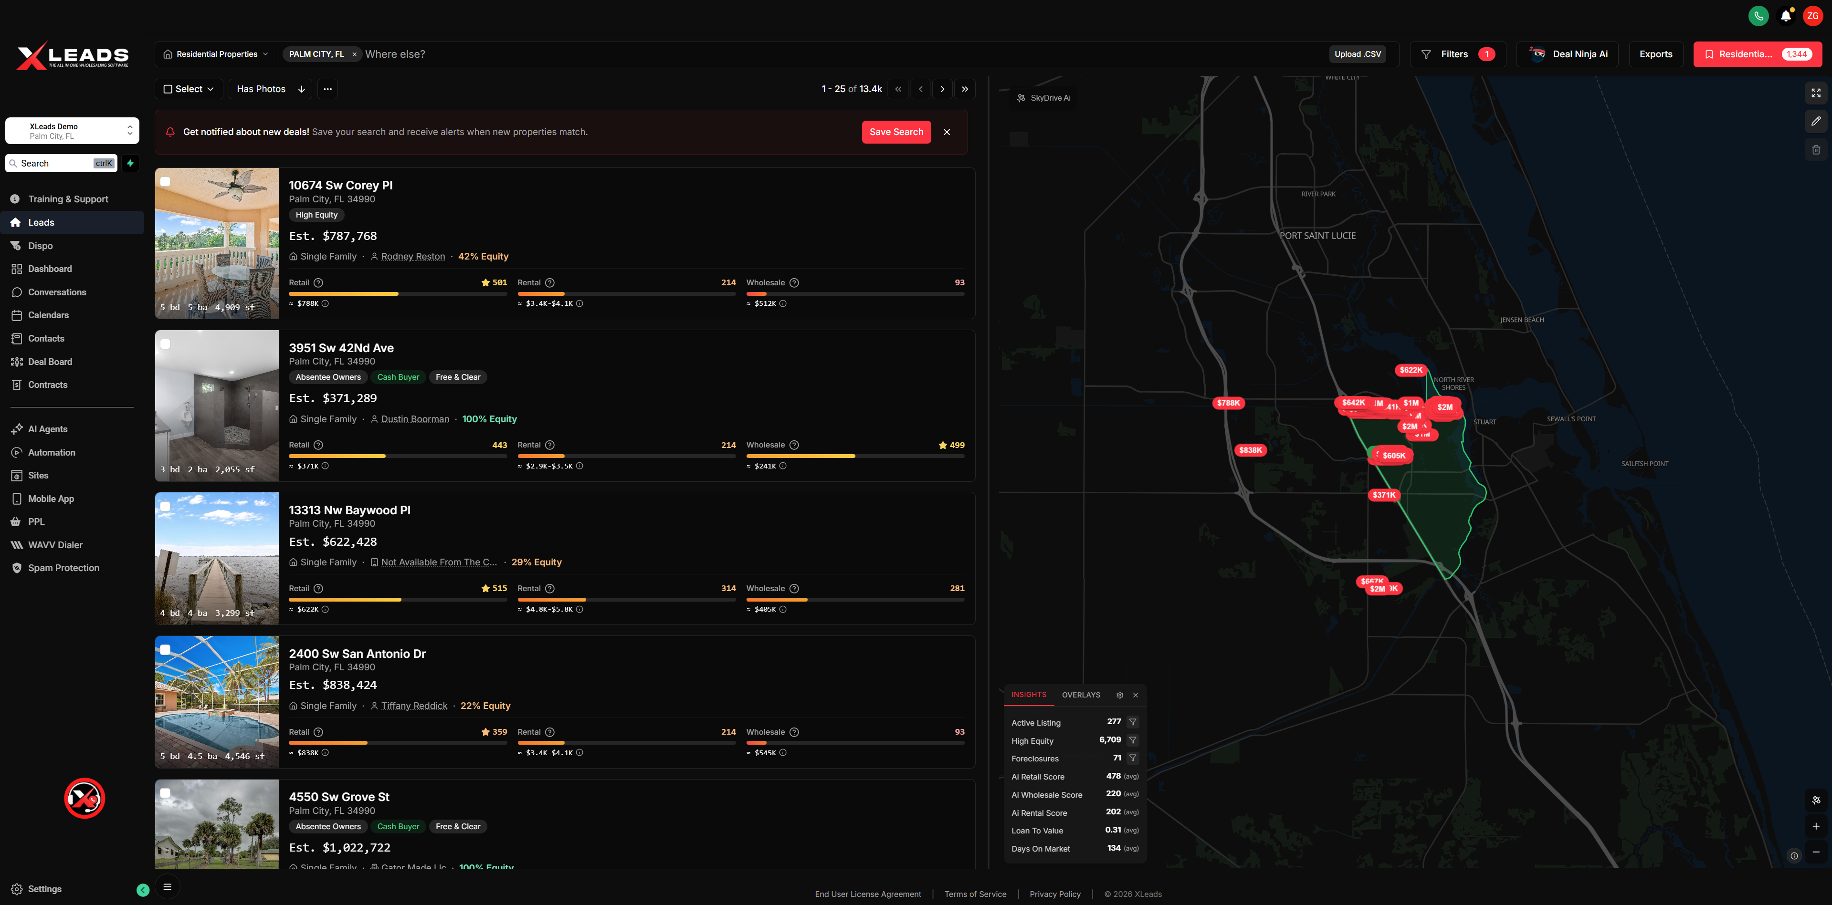The image size is (1832, 905).
Task: Open the XLeads Demo account switcher
Action: pos(72,131)
